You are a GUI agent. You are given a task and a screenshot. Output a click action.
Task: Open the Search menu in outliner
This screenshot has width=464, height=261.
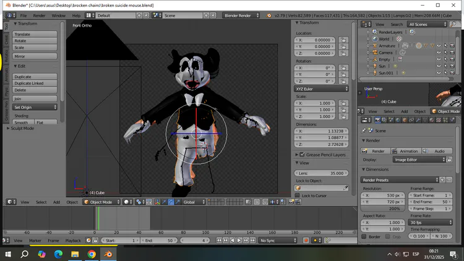[397, 24]
